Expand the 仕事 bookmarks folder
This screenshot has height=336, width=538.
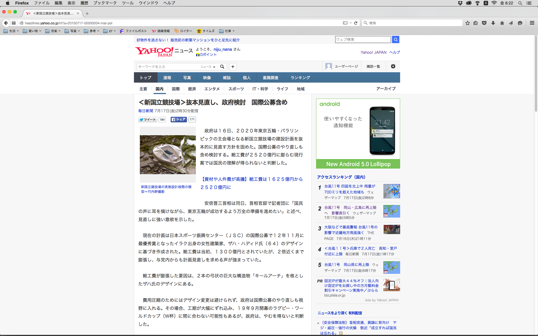(x=227, y=31)
